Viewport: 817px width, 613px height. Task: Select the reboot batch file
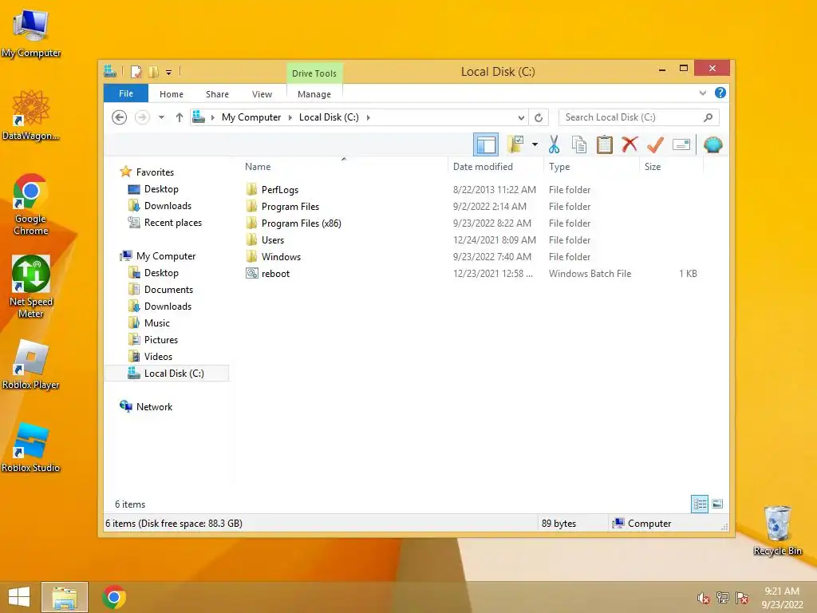click(x=275, y=274)
